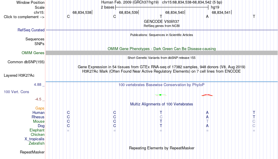Click the Window Position label
Image resolution: width=278 pixels, height=159 pixels.
(30, 2)
